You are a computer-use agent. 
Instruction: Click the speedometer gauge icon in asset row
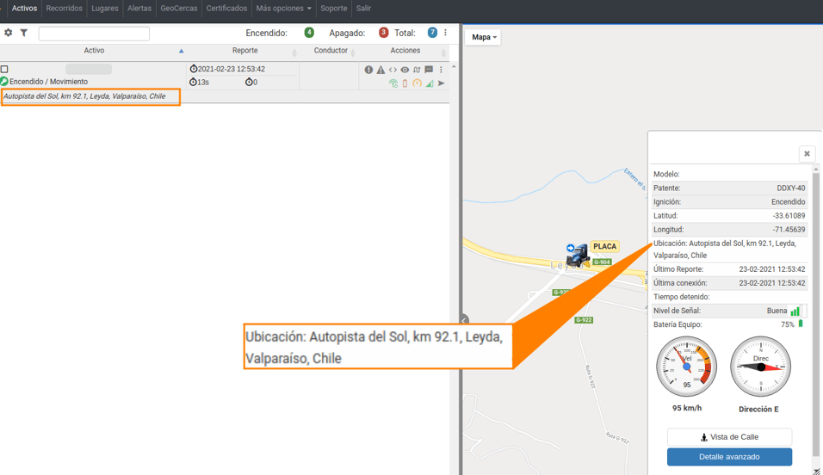point(418,83)
